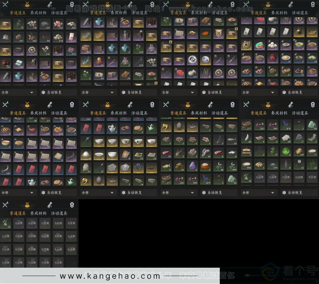Image resolution: width=319 pixels, height=284 pixels.
Task: Switch to 活动道具 tab in top-right panel
Action: point(300,13)
